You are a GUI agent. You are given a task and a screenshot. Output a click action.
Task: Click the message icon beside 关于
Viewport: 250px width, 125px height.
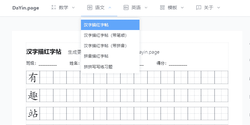[199, 7]
